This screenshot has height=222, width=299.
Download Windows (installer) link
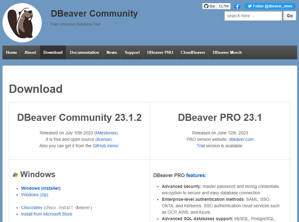[x=41, y=188]
